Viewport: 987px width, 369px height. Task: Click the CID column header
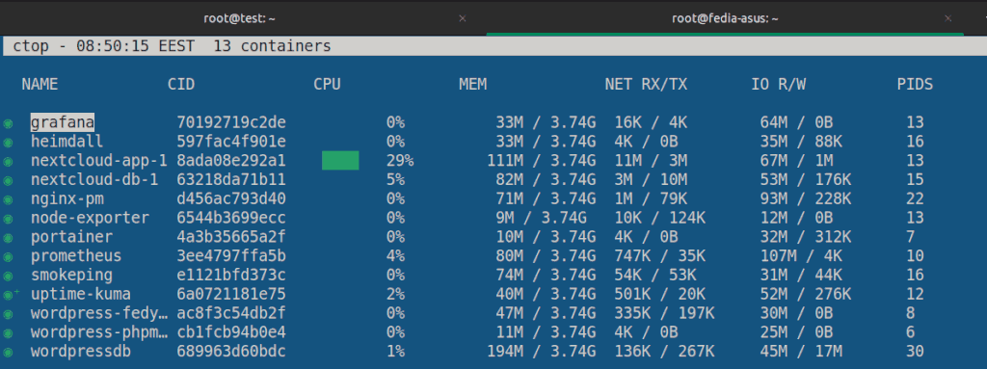pos(181,85)
